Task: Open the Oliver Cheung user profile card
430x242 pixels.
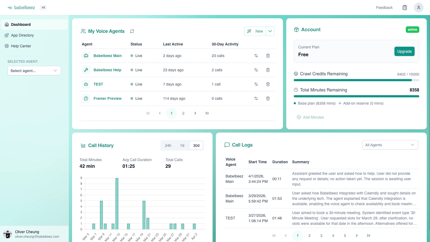Action: pyautogui.click(x=34, y=234)
